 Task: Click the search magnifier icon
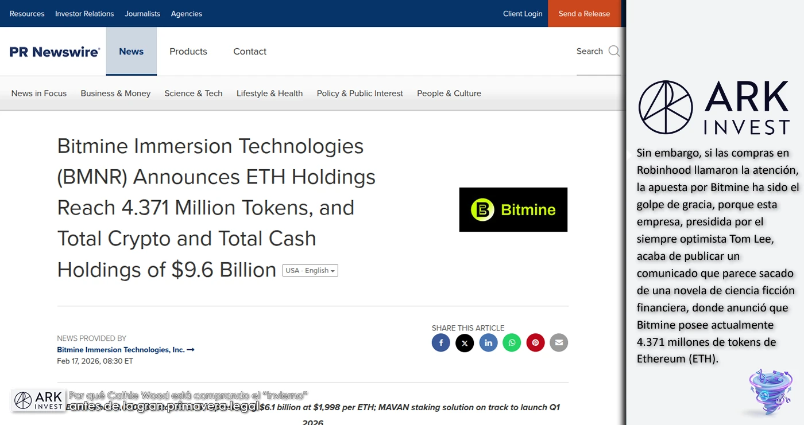(x=614, y=51)
